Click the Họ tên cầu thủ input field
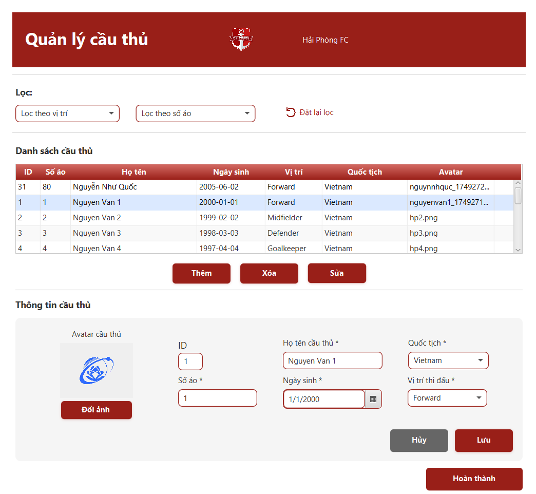The image size is (536, 494). [x=332, y=360]
